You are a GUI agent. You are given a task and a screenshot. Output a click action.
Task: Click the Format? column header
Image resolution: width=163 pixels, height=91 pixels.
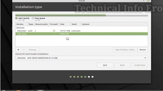coord(54,24)
